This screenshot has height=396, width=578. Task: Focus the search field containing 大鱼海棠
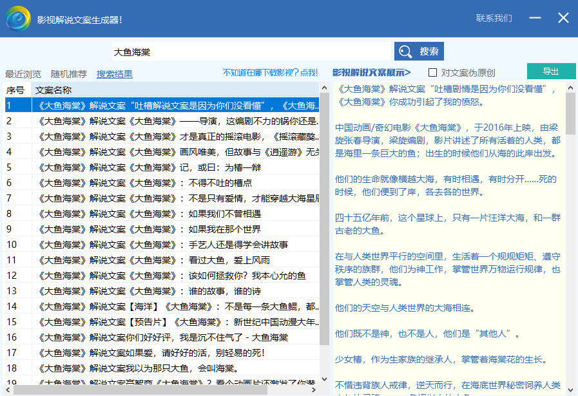pos(251,52)
